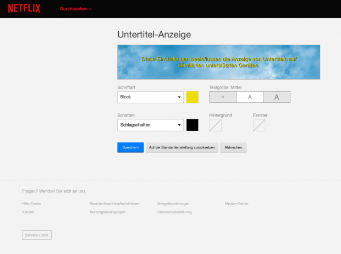
Task: Open the Nutzungsbedingungen link
Action: tap(107, 212)
